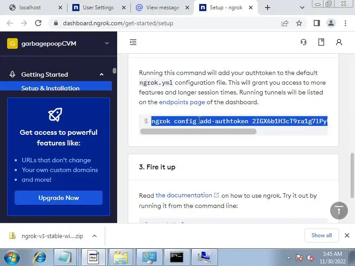Click the ngrok config add-authtoken command
The height and width of the screenshot is (266, 355).
click(239, 121)
